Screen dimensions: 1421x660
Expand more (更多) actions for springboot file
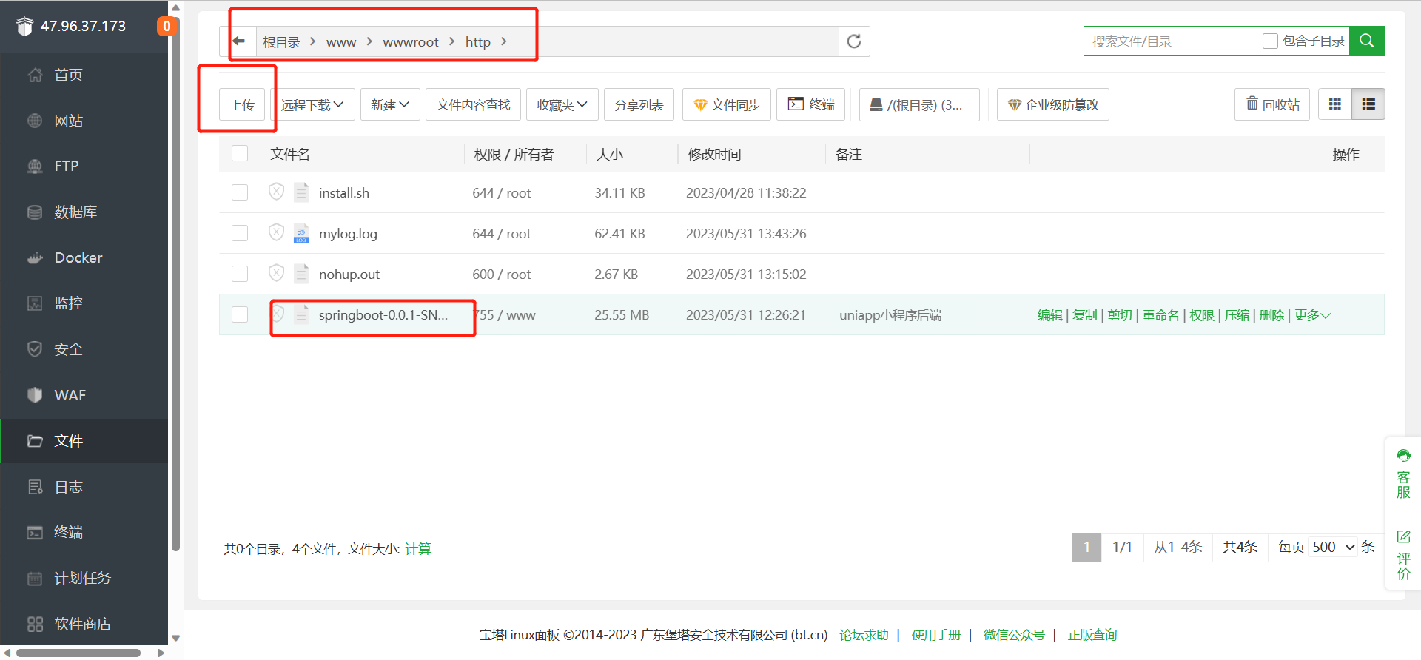coord(1311,315)
